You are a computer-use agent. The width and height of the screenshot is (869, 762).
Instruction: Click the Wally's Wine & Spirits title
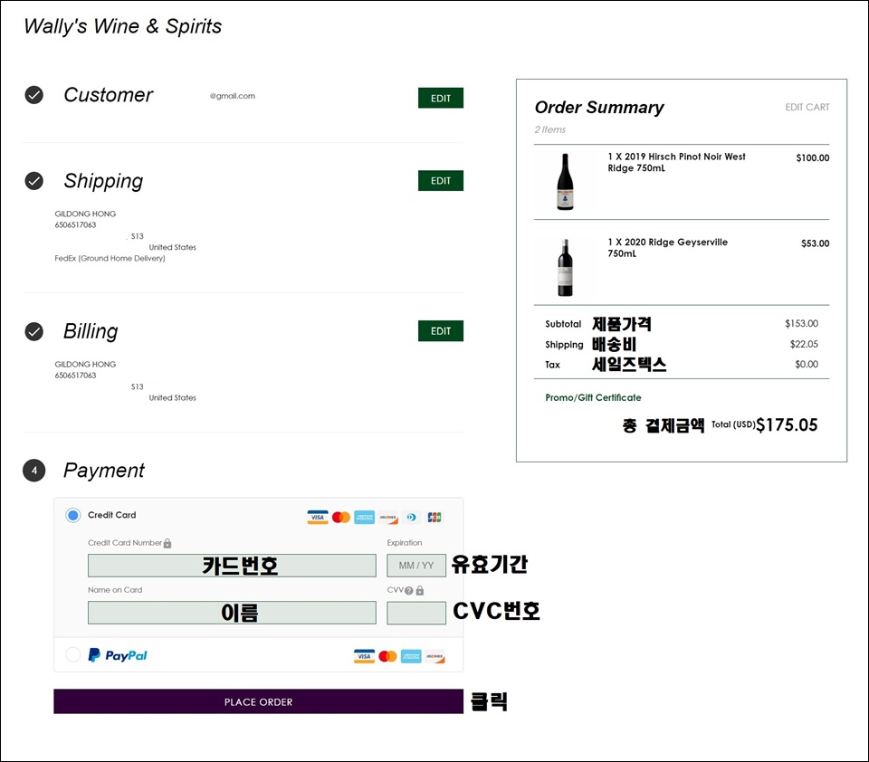(122, 26)
